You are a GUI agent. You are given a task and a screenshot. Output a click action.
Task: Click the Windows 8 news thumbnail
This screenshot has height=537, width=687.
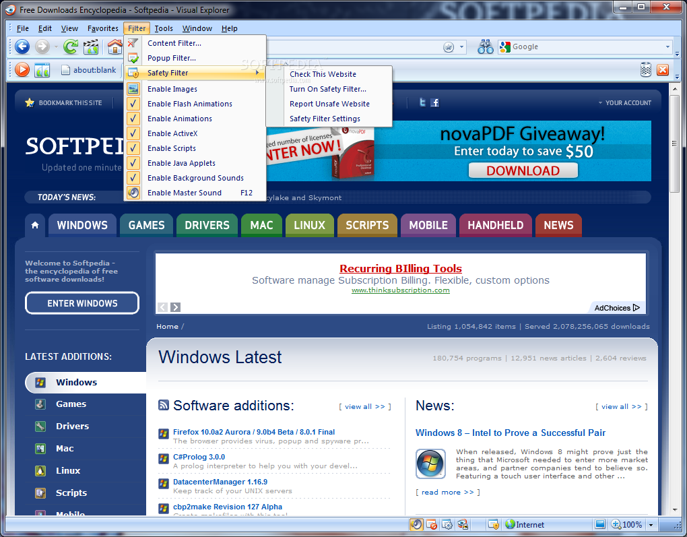click(x=430, y=464)
